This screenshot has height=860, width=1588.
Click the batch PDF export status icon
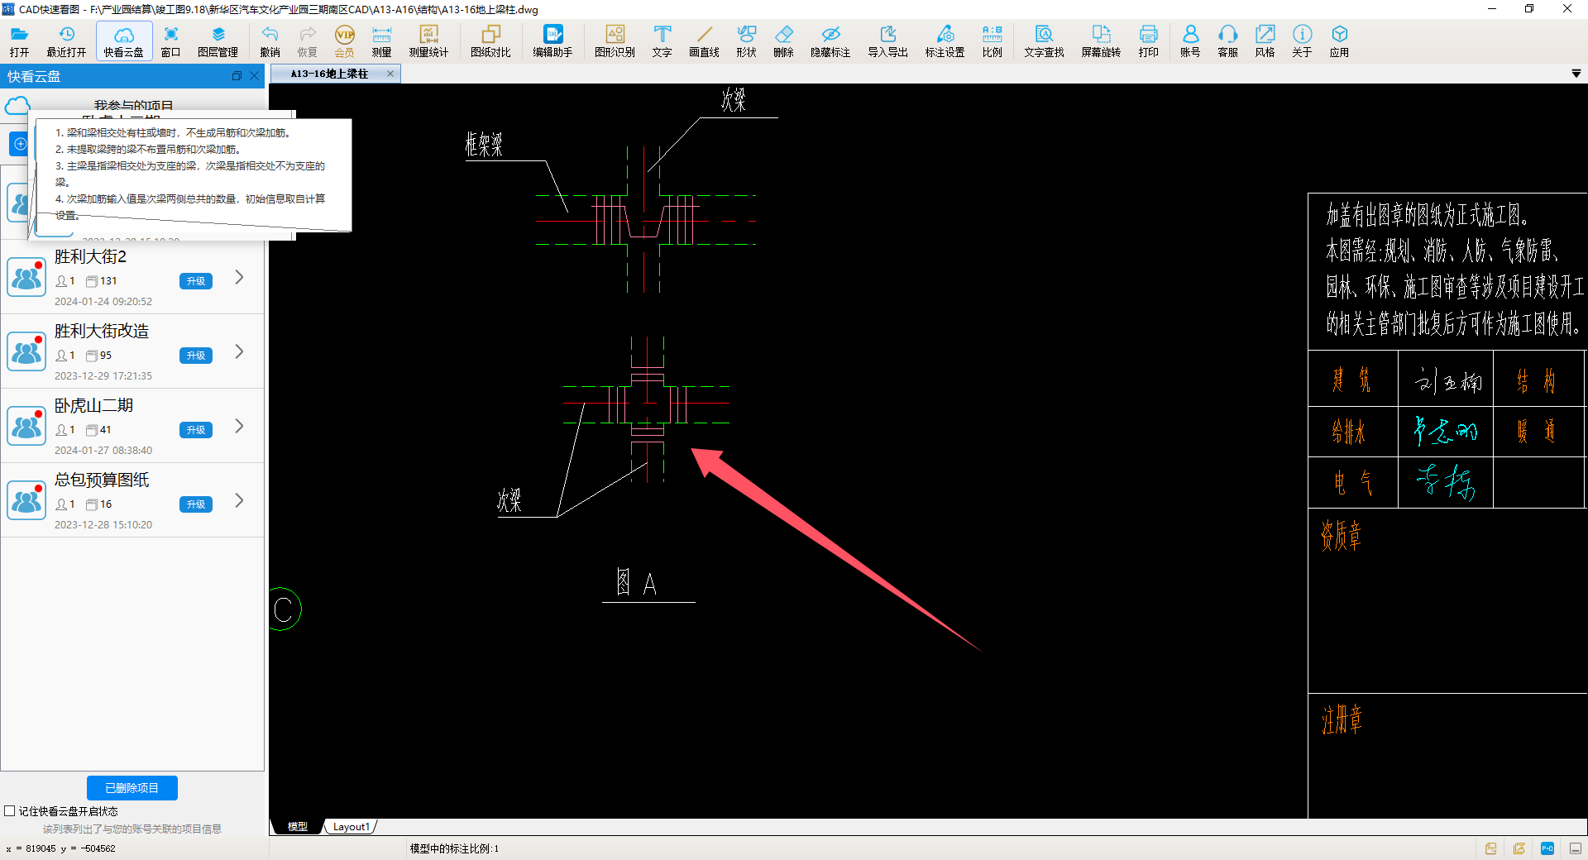pyautogui.click(x=1519, y=848)
